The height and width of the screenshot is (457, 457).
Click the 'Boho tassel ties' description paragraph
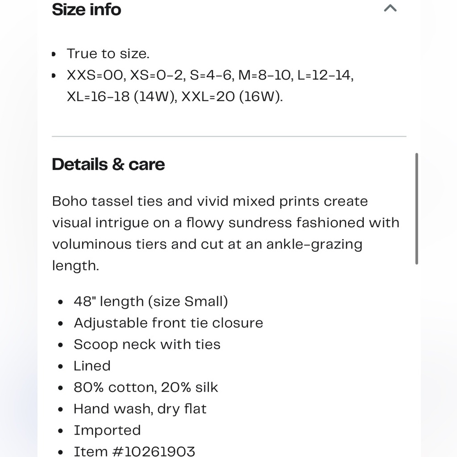[x=226, y=233]
